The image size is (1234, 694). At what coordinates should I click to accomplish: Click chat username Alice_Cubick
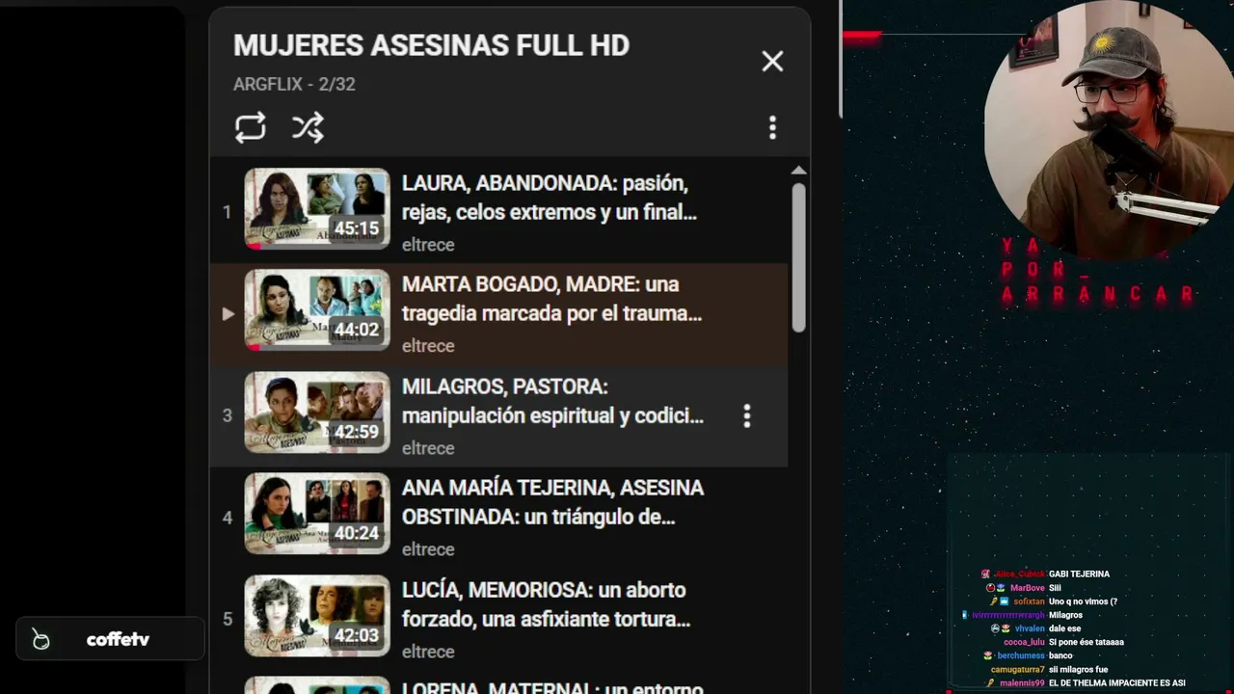click(1019, 574)
